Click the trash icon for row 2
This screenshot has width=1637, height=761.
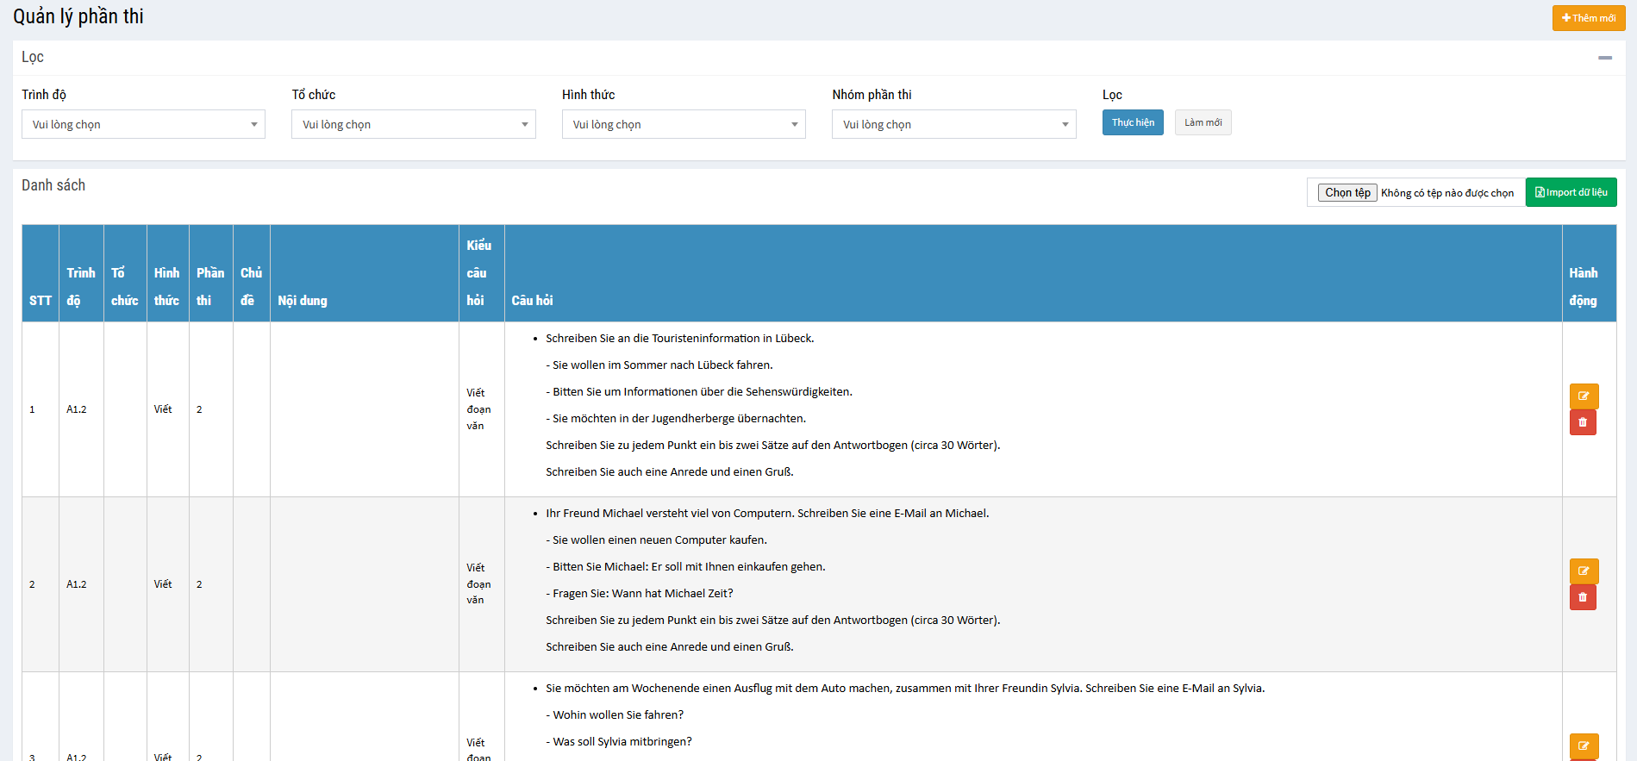pos(1583,597)
